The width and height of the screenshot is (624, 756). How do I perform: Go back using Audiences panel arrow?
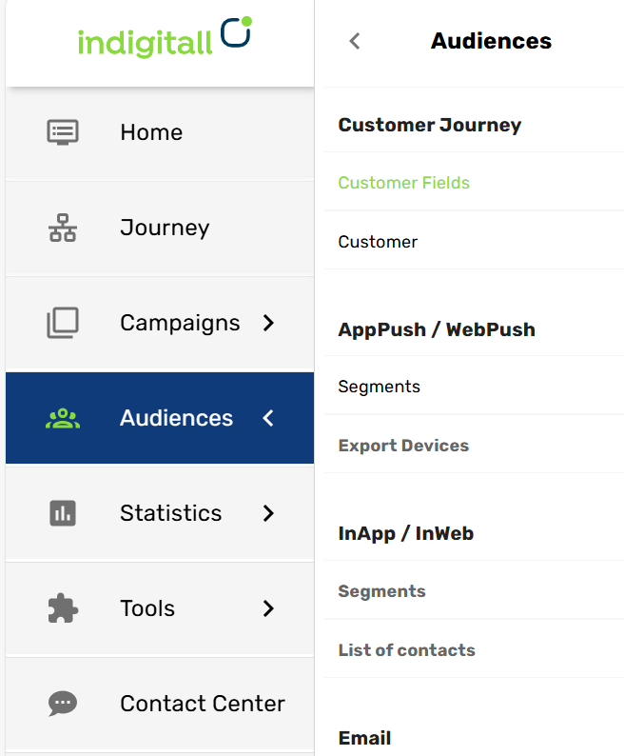click(355, 41)
